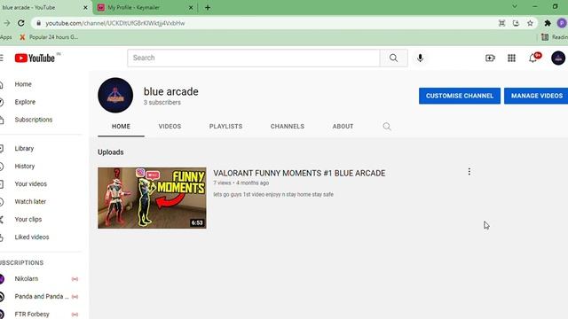
Task: Close the blue arcade YouTube tab
Action: 85,8
